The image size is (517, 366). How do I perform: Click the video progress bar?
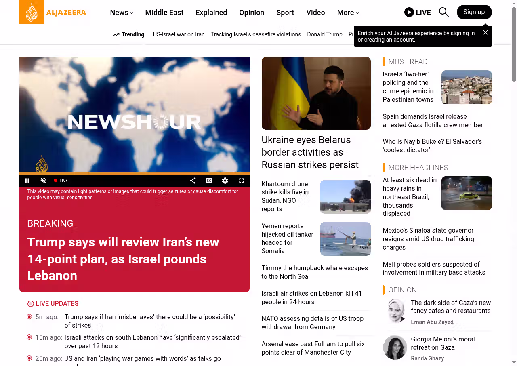(135, 174)
